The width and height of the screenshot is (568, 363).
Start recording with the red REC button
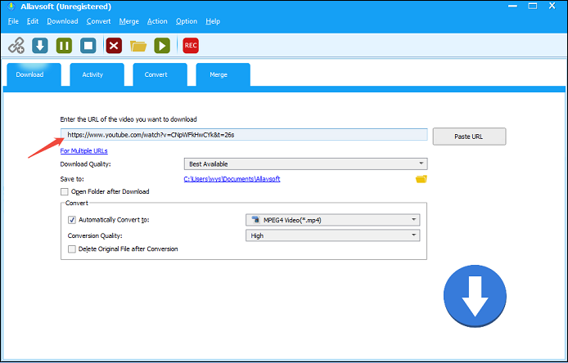pos(191,46)
